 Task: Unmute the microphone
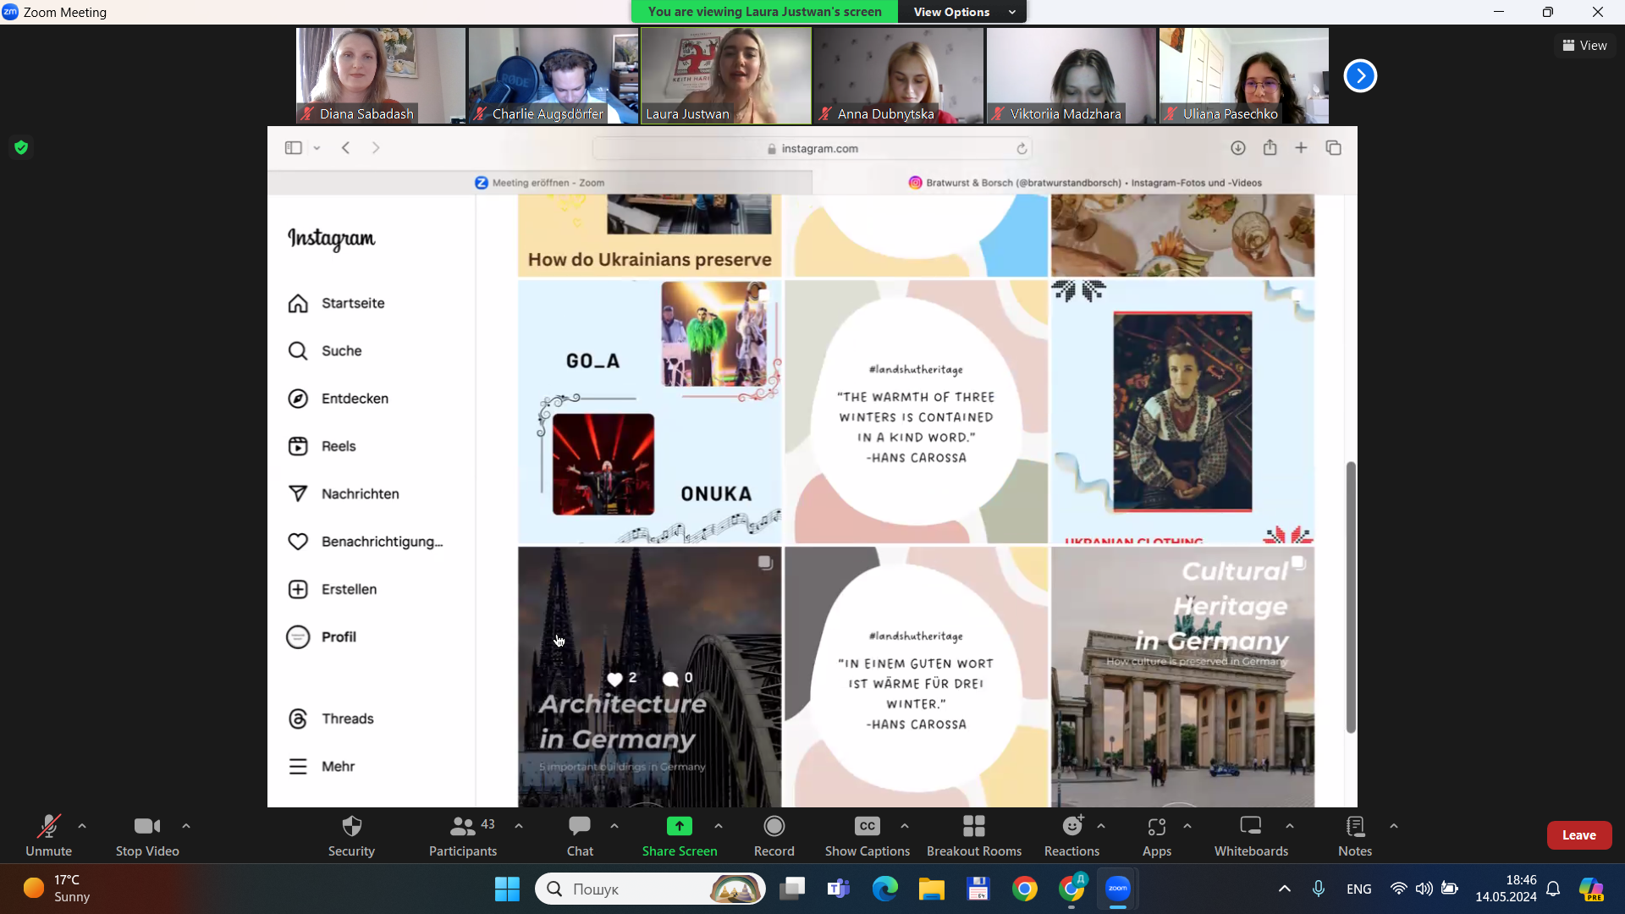coord(48,826)
